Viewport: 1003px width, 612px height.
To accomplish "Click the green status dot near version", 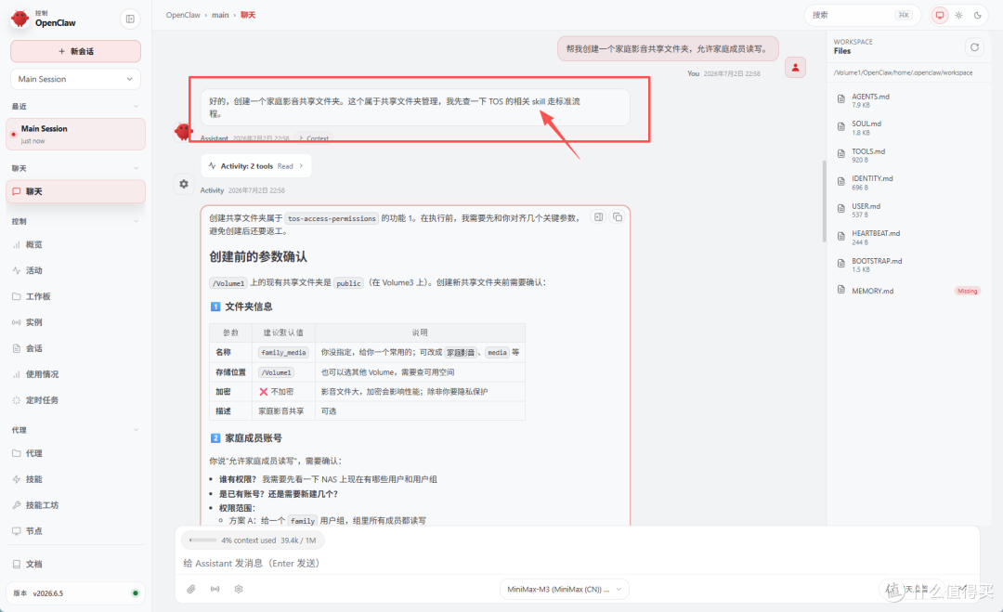I will 135,592.
